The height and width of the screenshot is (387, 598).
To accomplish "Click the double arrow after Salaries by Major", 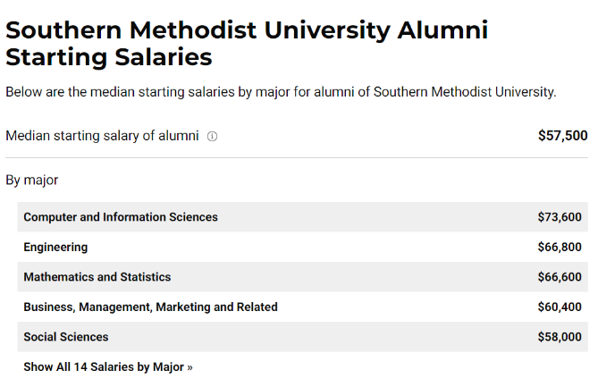I will click(x=190, y=367).
